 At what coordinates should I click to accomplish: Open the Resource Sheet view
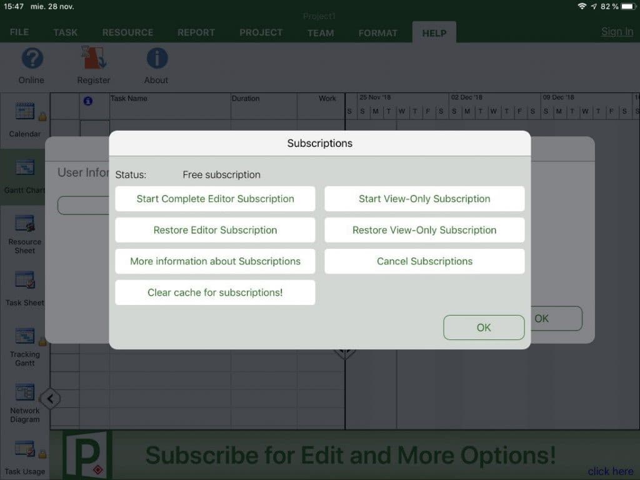(25, 231)
